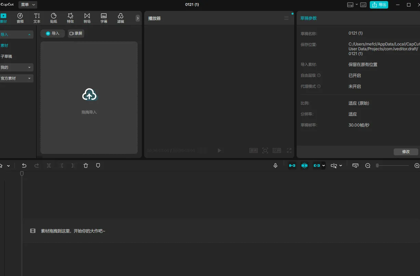This screenshot has width=420, height=276.
Task: Open the 转场 (transitions) tab
Action: click(x=87, y=18)
